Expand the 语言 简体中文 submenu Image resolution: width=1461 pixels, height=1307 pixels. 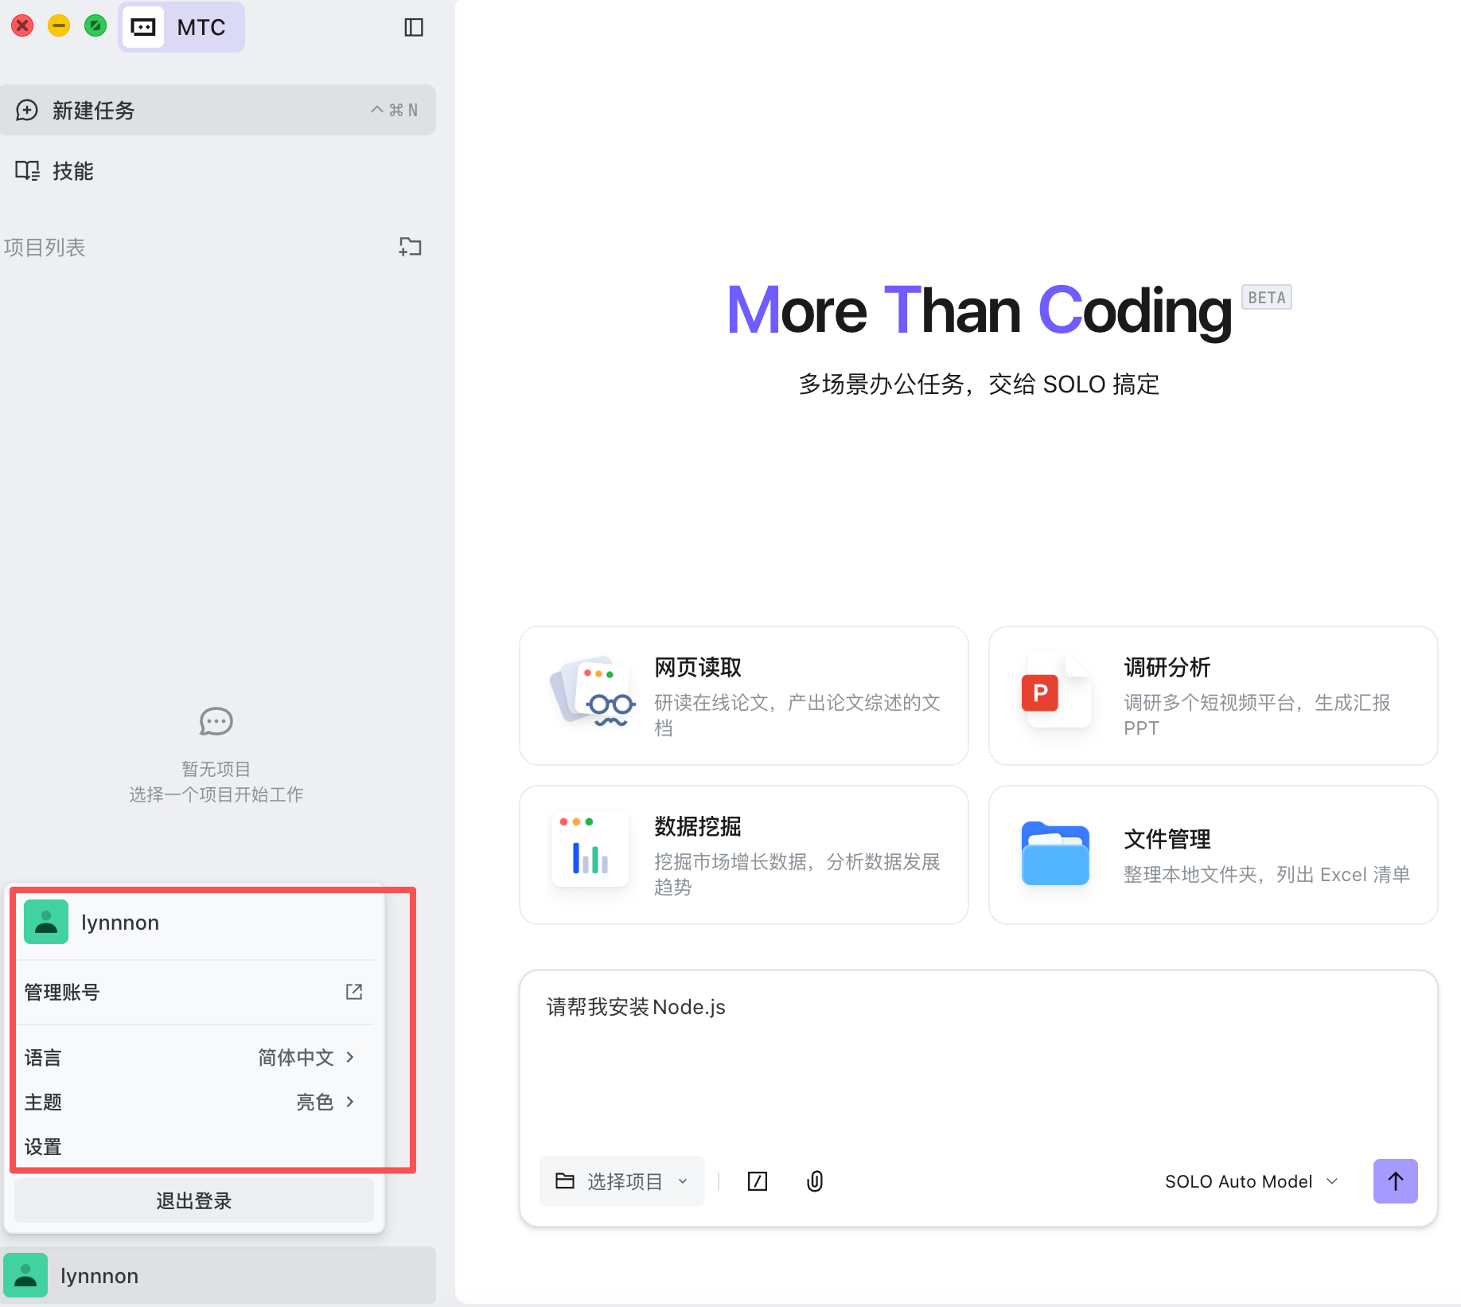pos(306,1057)
